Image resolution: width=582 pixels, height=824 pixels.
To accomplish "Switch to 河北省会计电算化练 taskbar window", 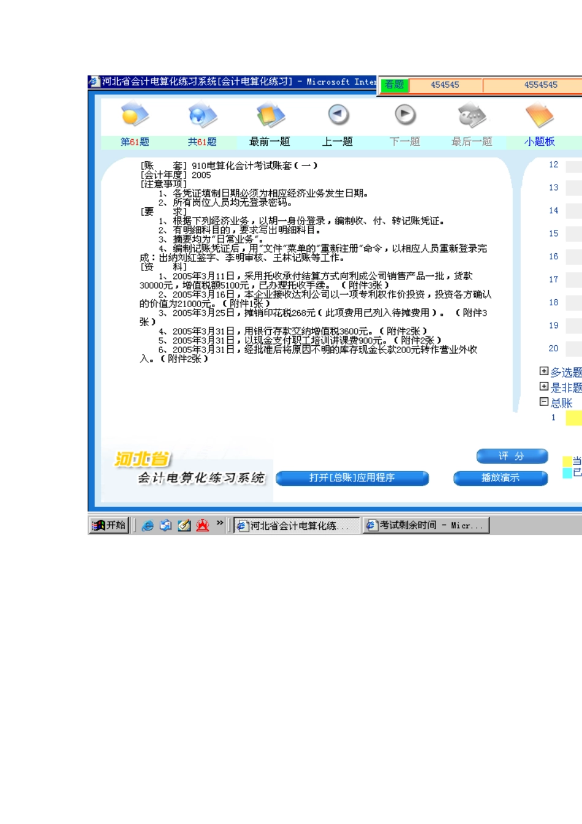I will click(x=296, y=525).
